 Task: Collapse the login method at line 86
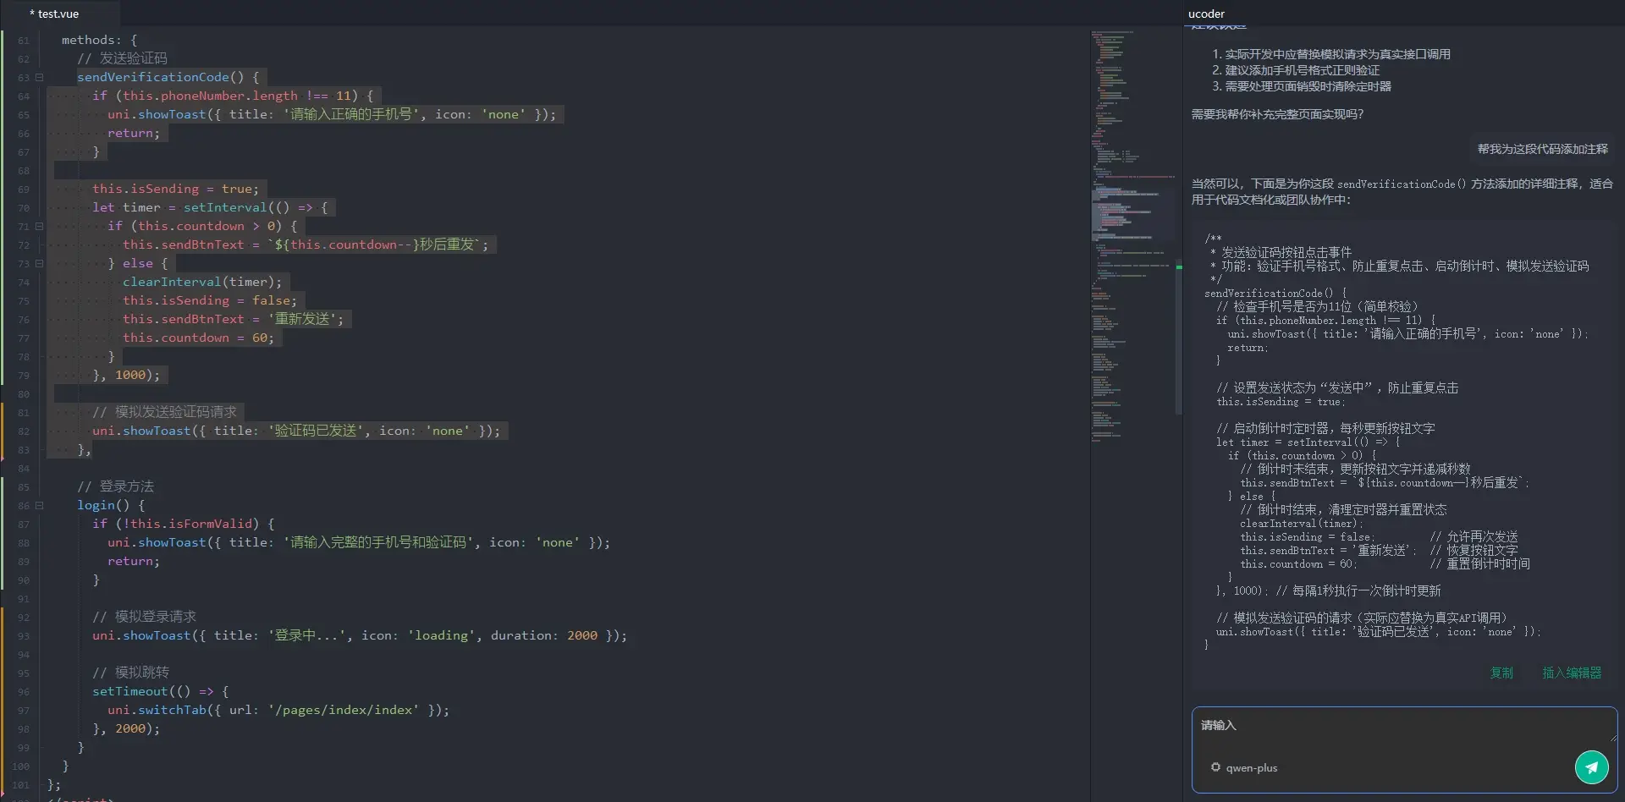(39, 505)
